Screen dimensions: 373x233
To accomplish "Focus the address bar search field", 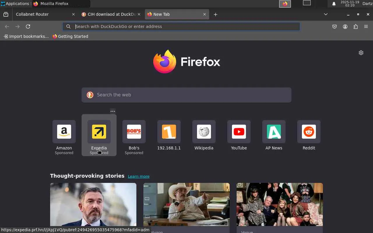I will (181, 27).
